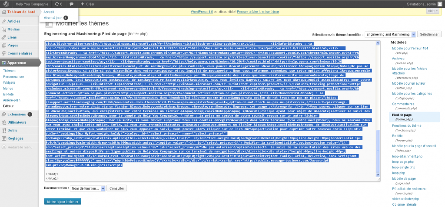445x207 pixels.
Task: Open the Colonne latérale template
Action: click(404, 204)
